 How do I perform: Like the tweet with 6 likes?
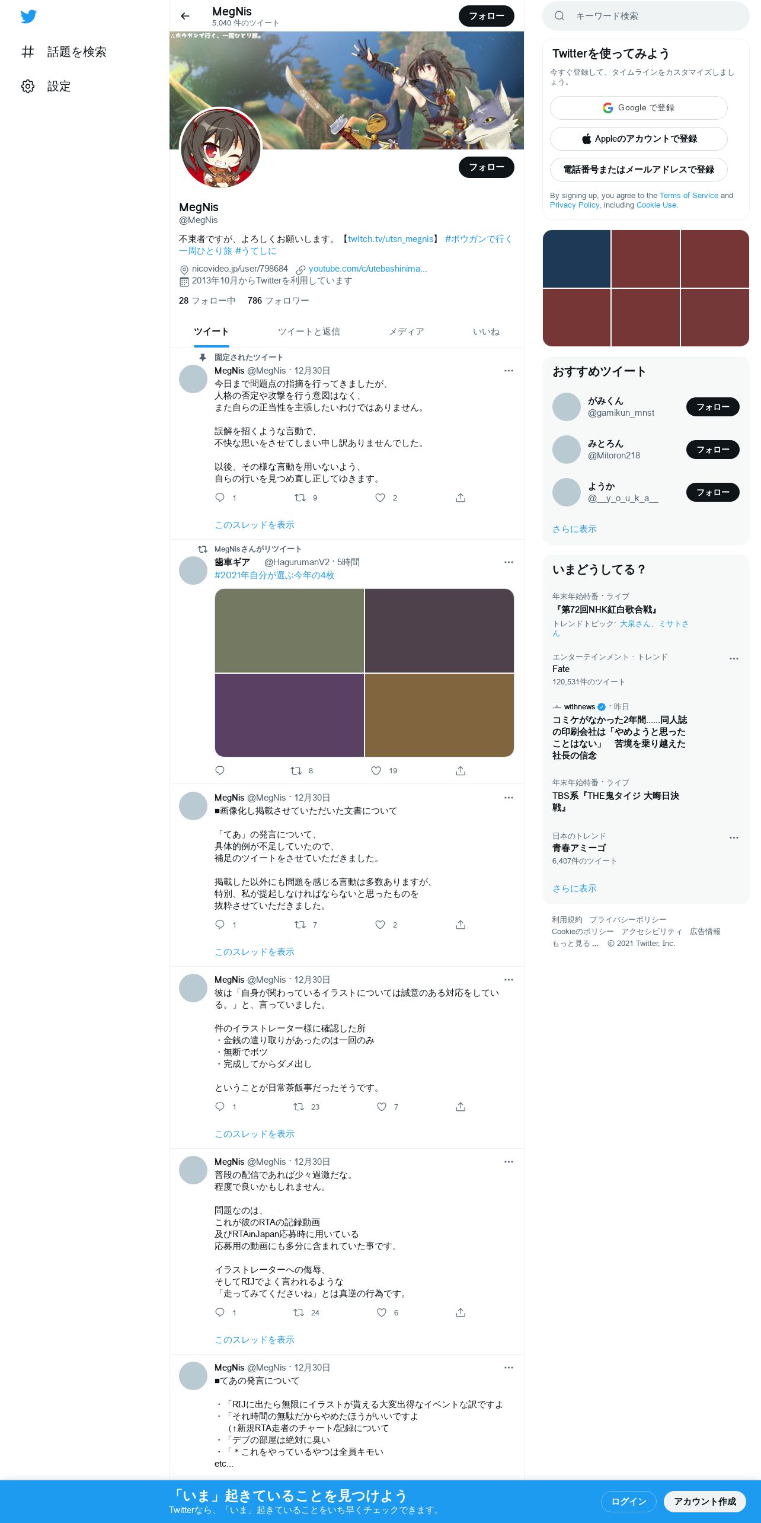382,1312
